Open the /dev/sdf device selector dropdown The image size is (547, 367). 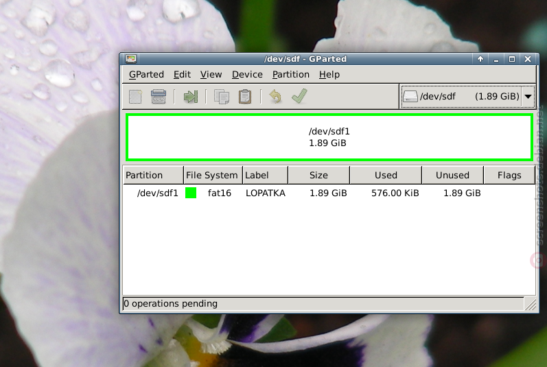[x=468, y=96]
